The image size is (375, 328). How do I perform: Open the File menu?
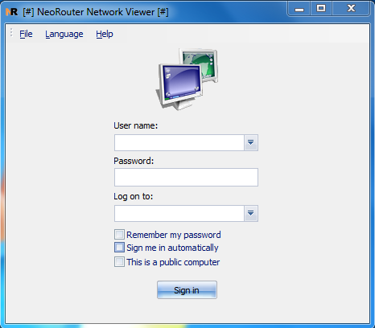tap(26, 34)
